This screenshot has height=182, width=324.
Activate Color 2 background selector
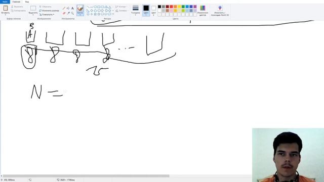point(153,10)
